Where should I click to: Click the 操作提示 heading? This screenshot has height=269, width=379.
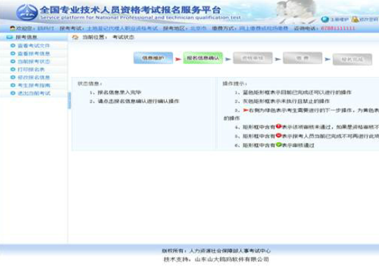point(235,83)
